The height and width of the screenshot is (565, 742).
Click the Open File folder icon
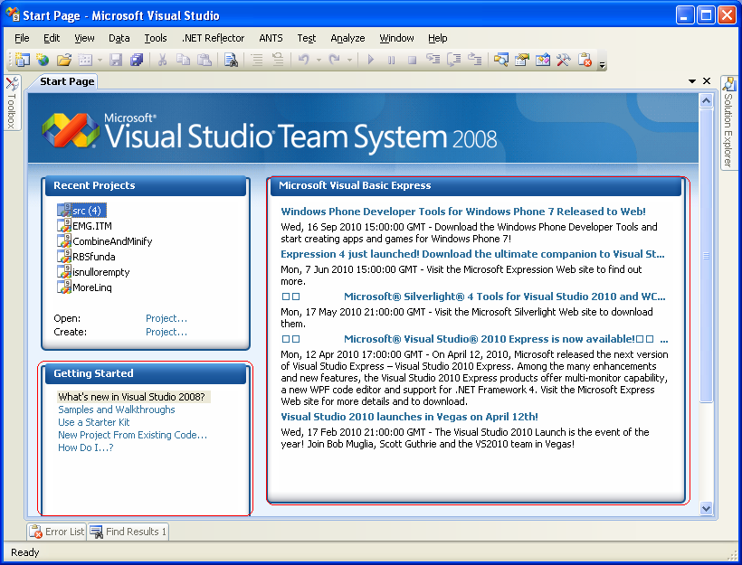point(64,60)
